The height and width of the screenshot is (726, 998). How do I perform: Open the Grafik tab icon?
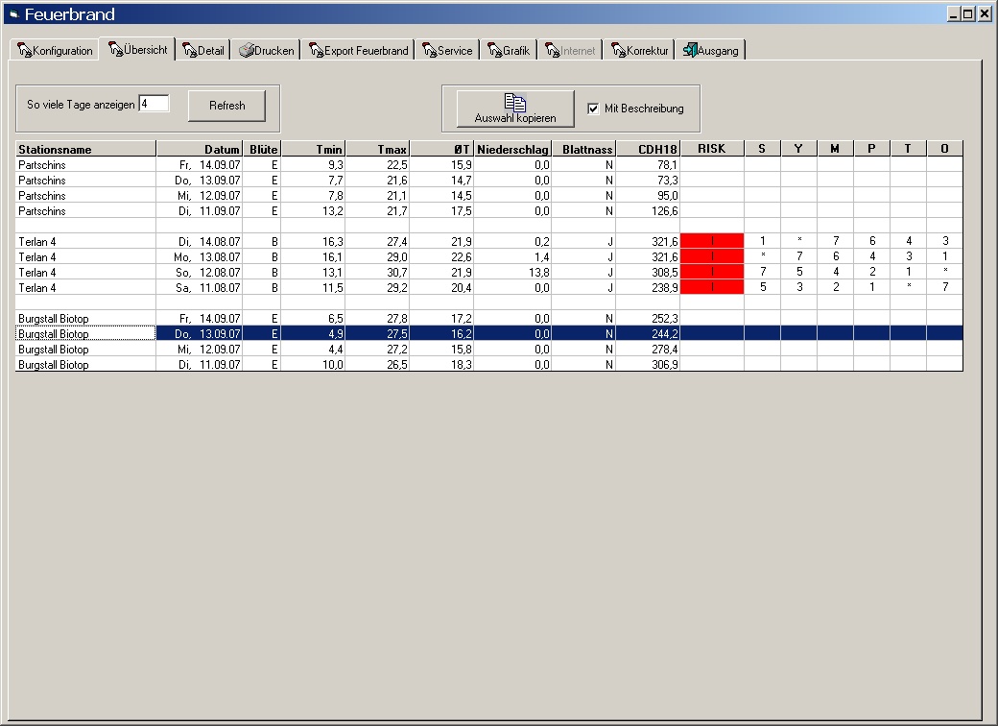[494, 51]
